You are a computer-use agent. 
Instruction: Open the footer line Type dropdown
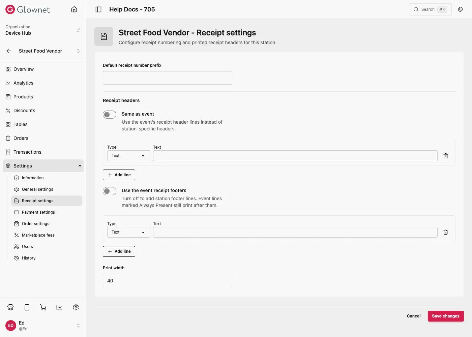(x=129, y=232)
